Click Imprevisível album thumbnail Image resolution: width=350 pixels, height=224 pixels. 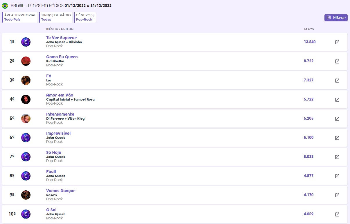pos(26,138)
